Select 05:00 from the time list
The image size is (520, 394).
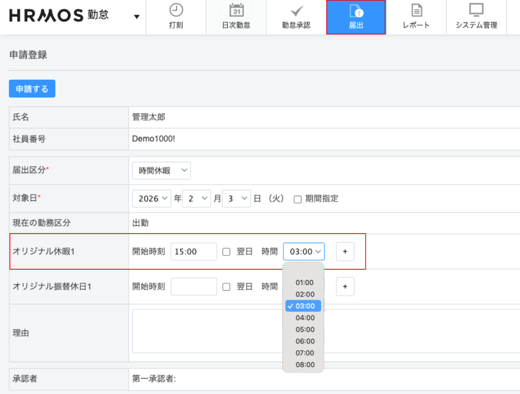pyautogui.click(x=305, y=330)
